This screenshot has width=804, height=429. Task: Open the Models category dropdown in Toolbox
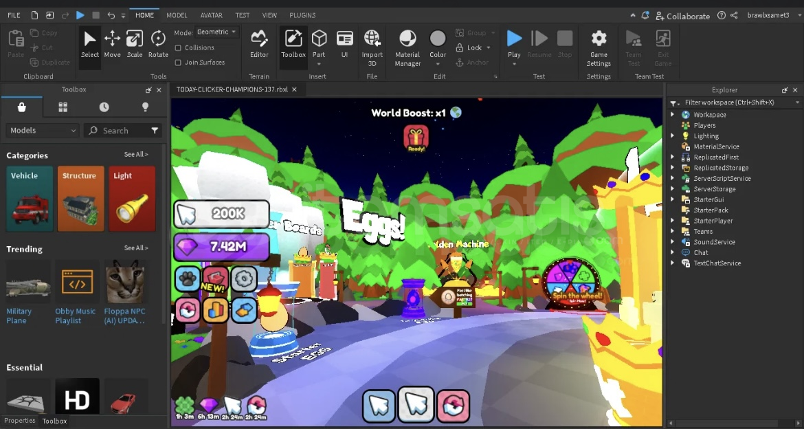click(x=43, y=131)
